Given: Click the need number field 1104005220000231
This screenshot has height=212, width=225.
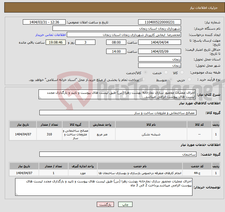Looking at the screenshot, I should (x=159, y=22).
